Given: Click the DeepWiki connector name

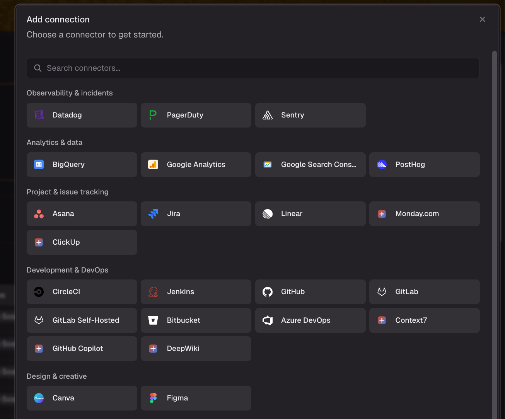Looking at the screenshot, I should [x=183, y=349].
